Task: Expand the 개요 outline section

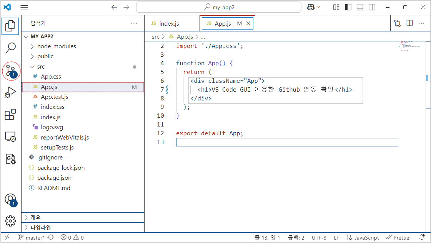Action: [83, 218]
